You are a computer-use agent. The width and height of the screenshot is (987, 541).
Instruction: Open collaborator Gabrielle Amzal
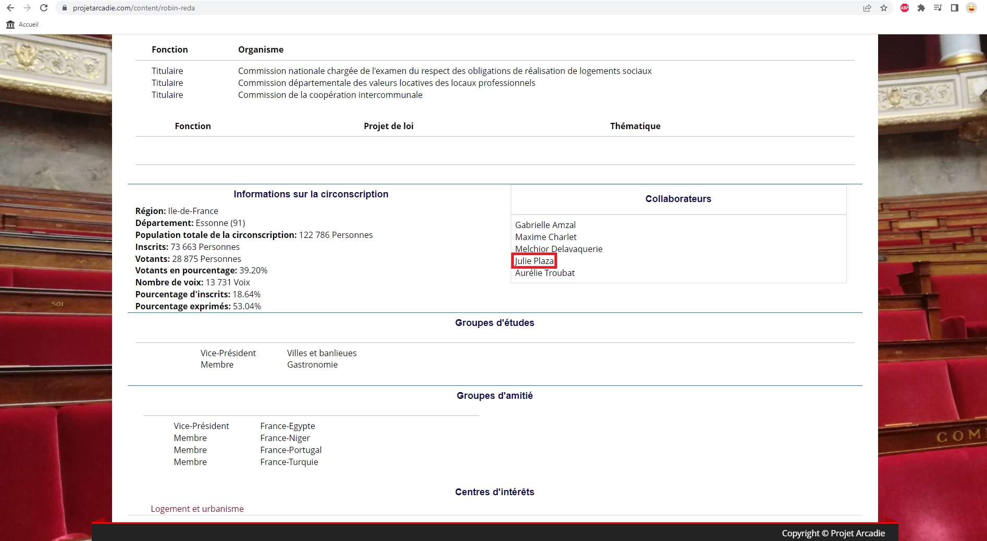point(545,225)
